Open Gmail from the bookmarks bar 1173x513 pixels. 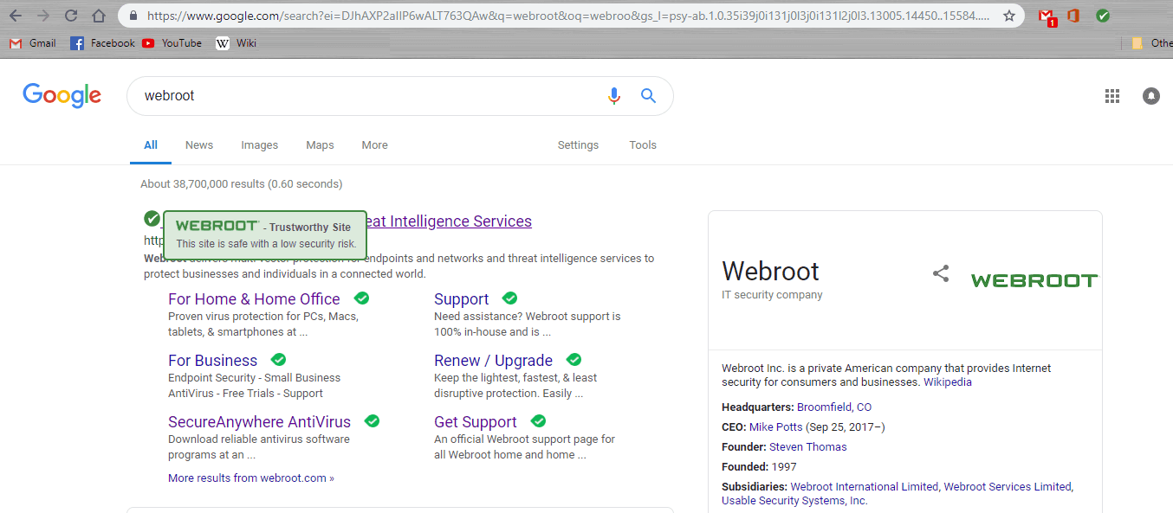click(x=32, y=42)
